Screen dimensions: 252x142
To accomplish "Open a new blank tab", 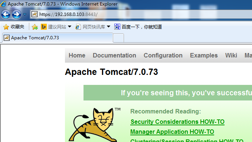I will click(118, 38).
